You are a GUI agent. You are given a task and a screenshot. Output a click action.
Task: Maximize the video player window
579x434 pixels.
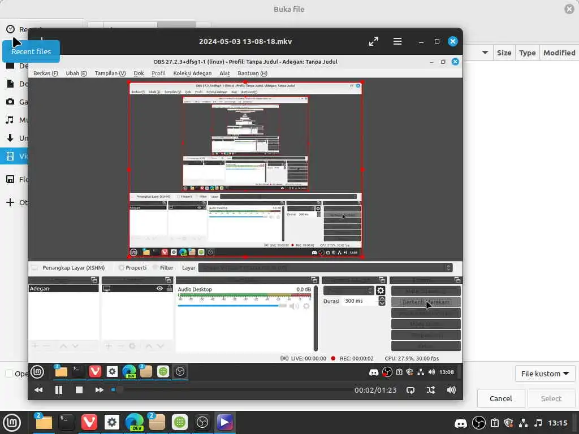tap(437, 41)
